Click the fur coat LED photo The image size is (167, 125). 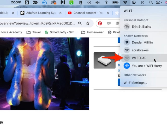tap(45, 74)
